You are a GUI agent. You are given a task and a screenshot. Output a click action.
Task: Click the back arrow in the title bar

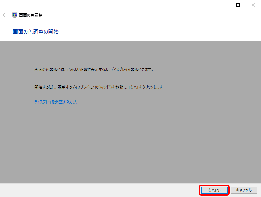[x=5, y=15]
